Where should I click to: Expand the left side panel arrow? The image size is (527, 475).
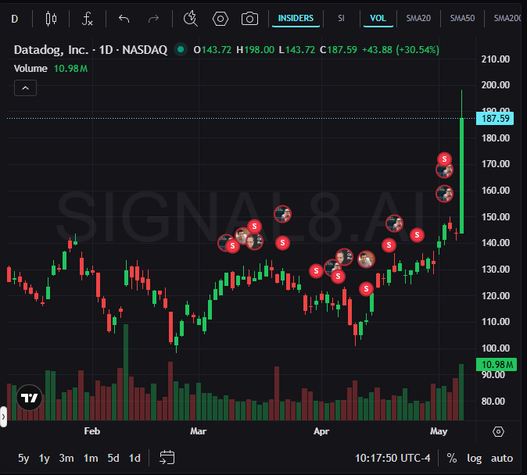tap(3, 417)
